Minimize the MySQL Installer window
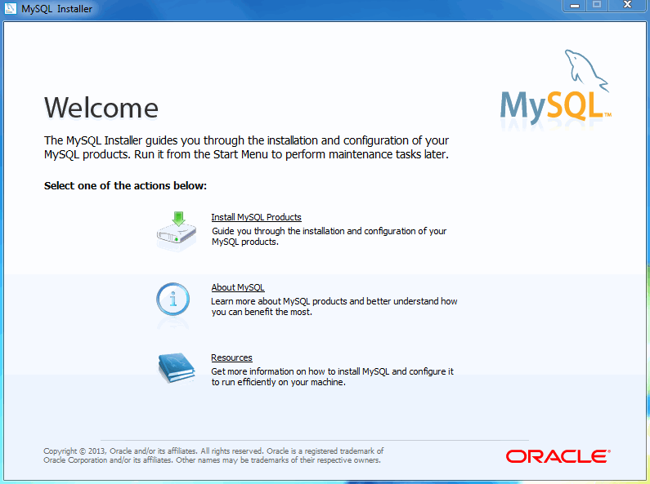650x484 pixels. (574, 6)
